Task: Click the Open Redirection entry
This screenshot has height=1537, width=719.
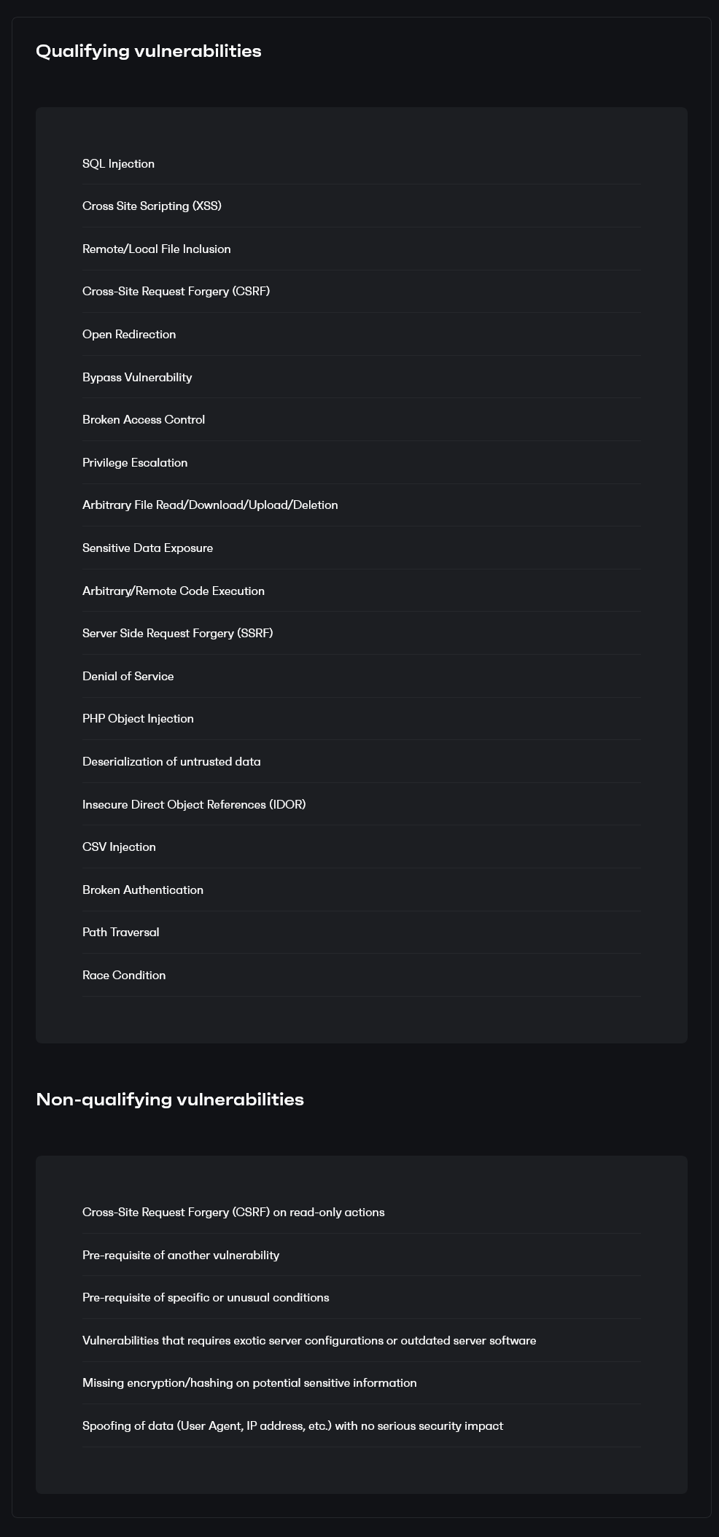Action: (362, 334)
